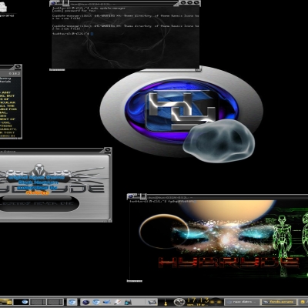Open the blue swirl launcher next to the pager

coord(72,302)
